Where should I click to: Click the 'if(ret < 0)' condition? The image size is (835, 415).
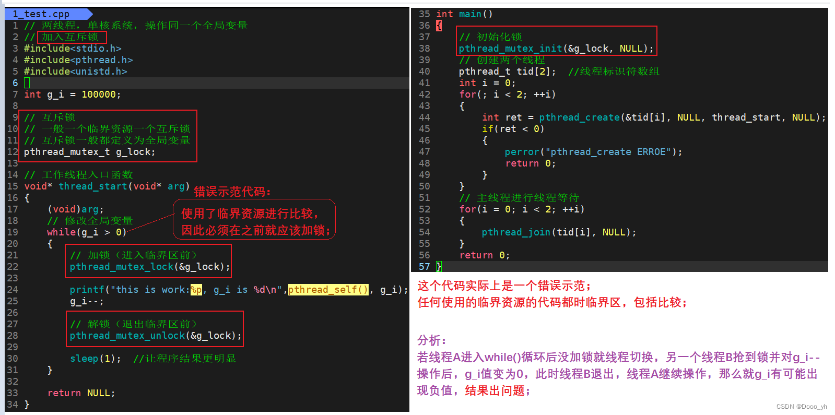(513, 129)
